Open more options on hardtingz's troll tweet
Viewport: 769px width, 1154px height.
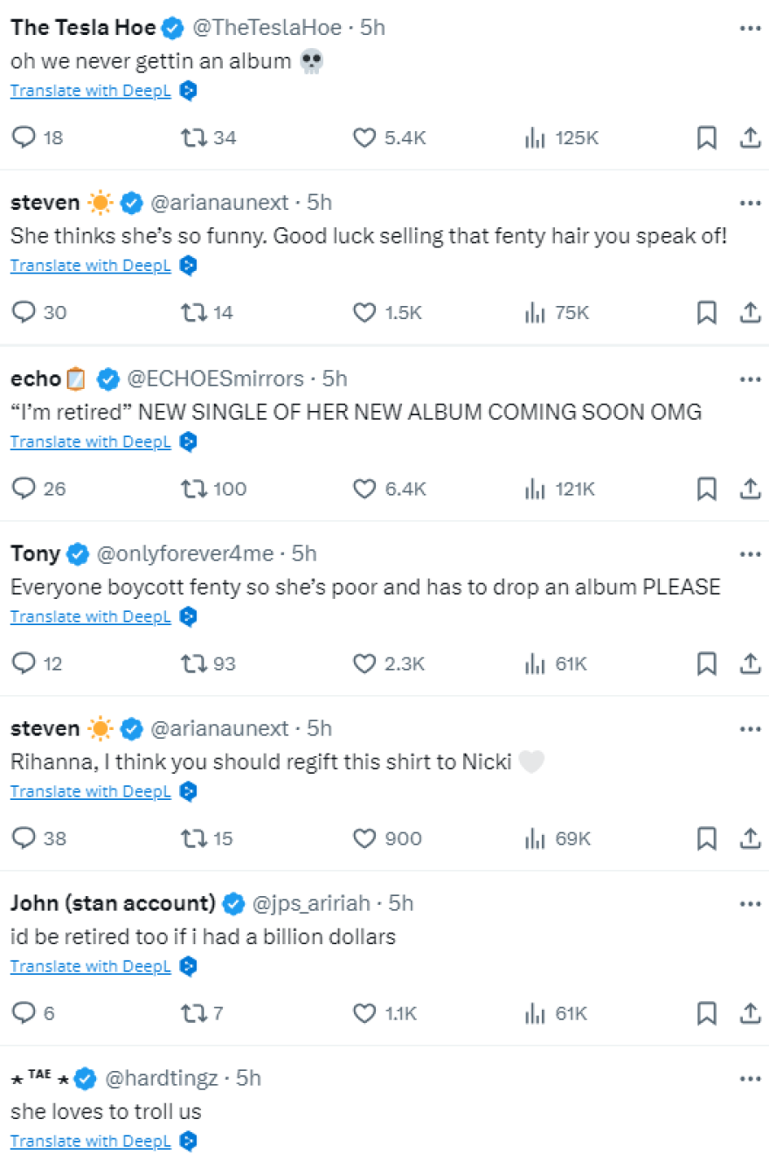tap(750, 1079)
